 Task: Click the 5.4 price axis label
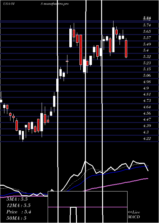click(146, 50)
